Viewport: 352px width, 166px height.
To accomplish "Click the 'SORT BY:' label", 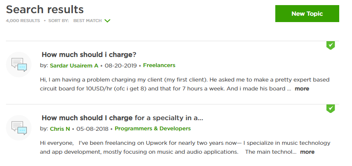I will 58,20.
